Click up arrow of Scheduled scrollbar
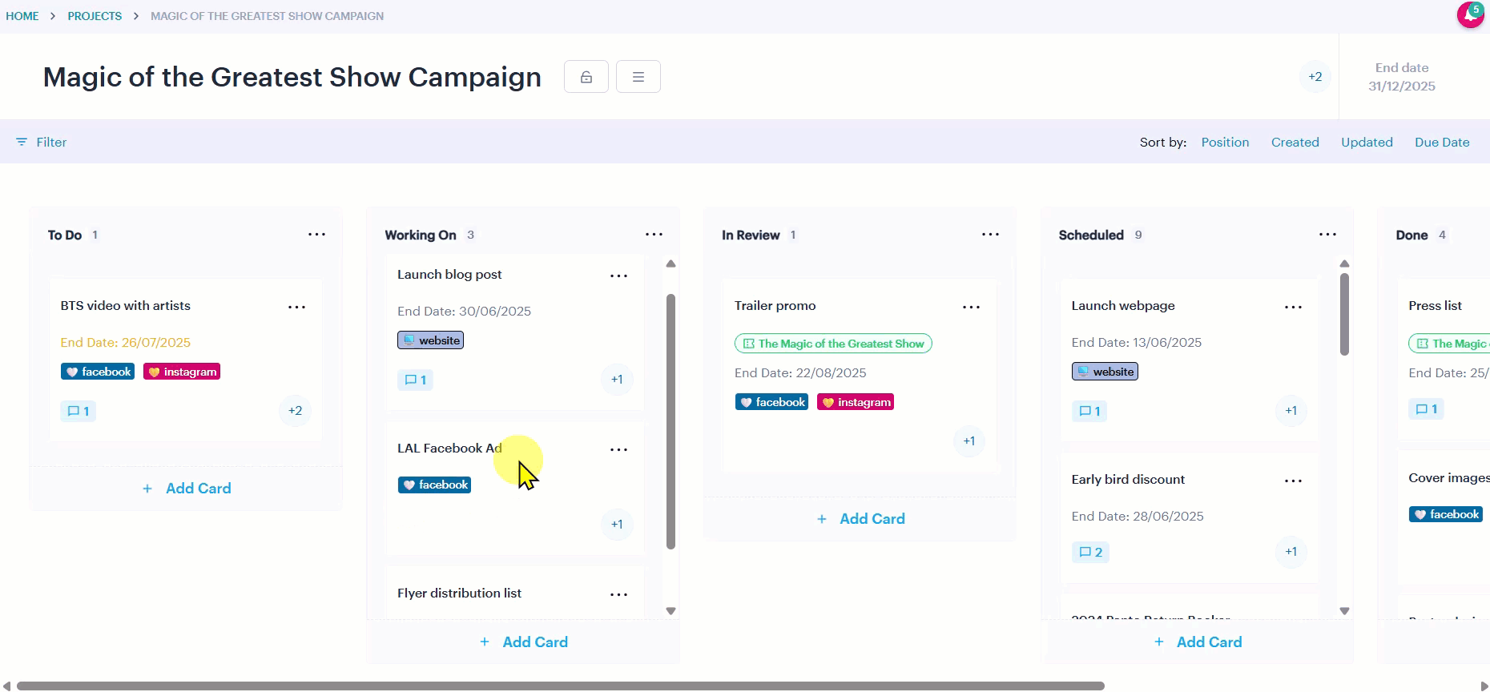1490x692 pixels. click(x=1345, y=264)
